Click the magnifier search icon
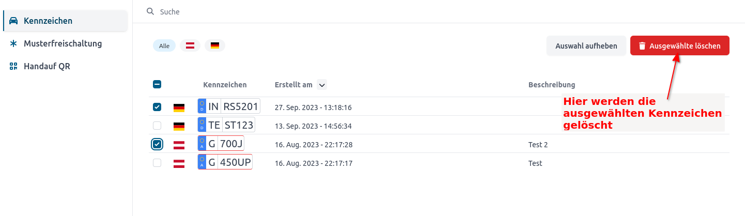The image size is (745, 216). 150,11
